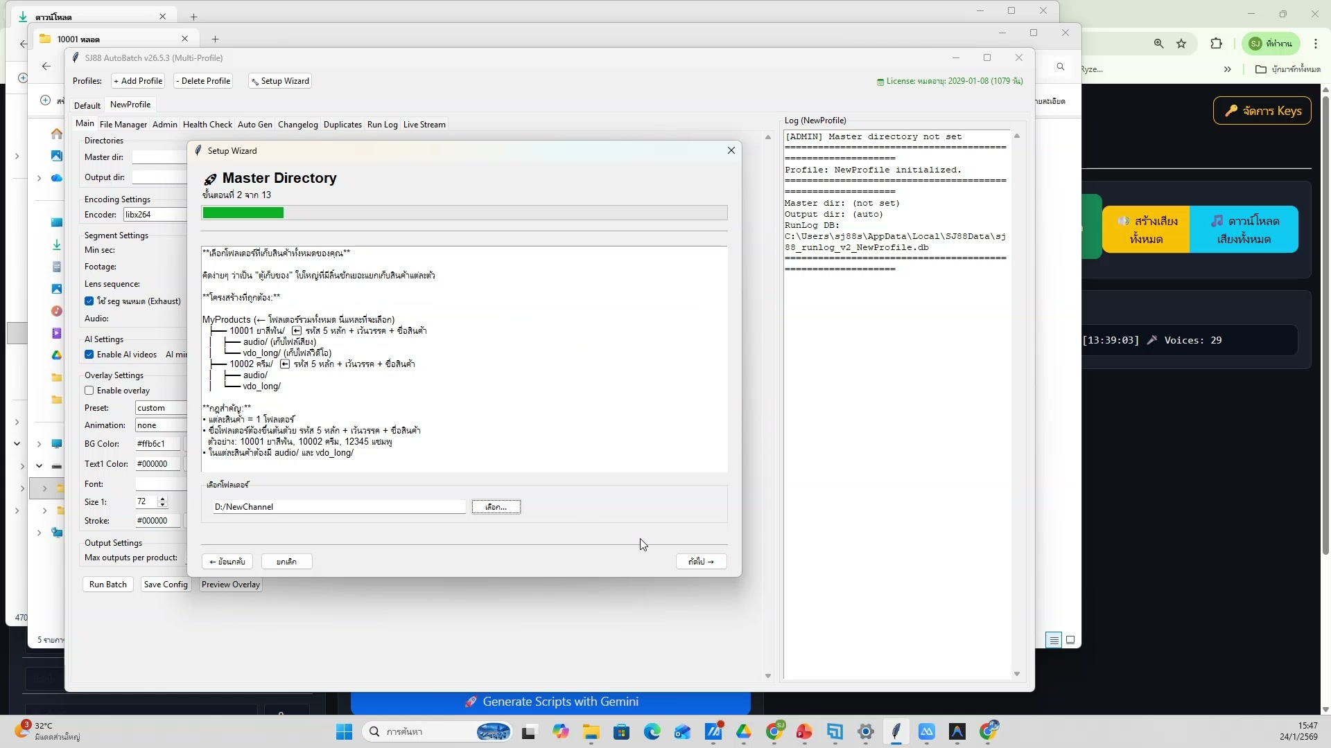
Task: Open the search magnifier in the browser toolbar
Action: (x=1060, y=66)
